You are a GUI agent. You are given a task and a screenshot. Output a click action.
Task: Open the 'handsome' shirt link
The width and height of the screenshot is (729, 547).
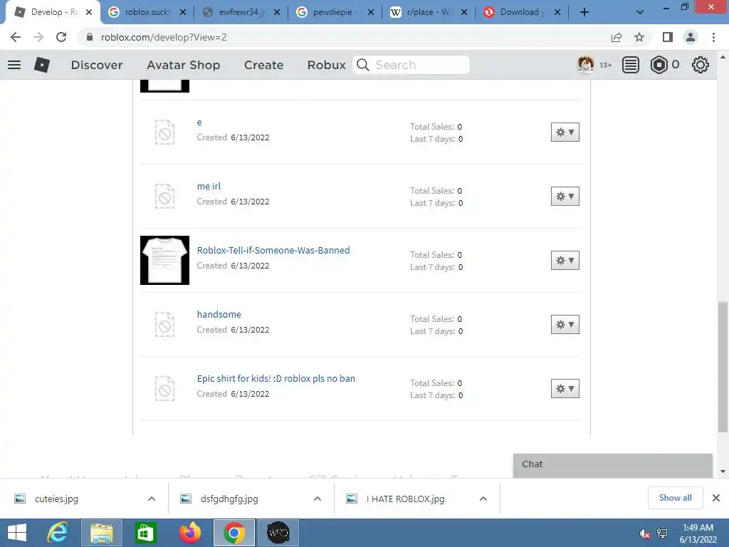(219, 314)
